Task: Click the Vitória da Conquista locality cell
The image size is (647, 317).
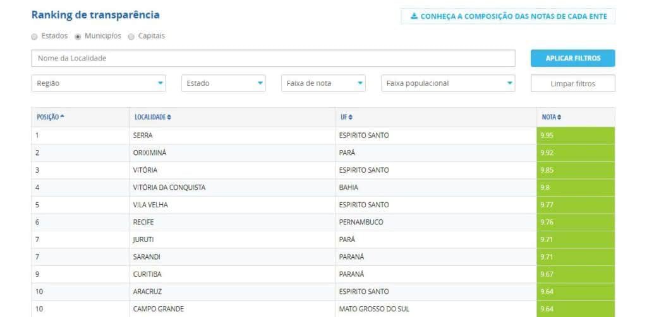Action: (169, 187)
